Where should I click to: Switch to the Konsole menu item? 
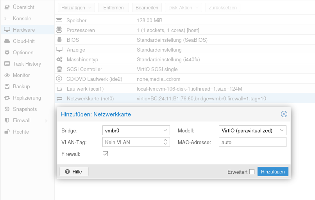click(x=22, y=18)
